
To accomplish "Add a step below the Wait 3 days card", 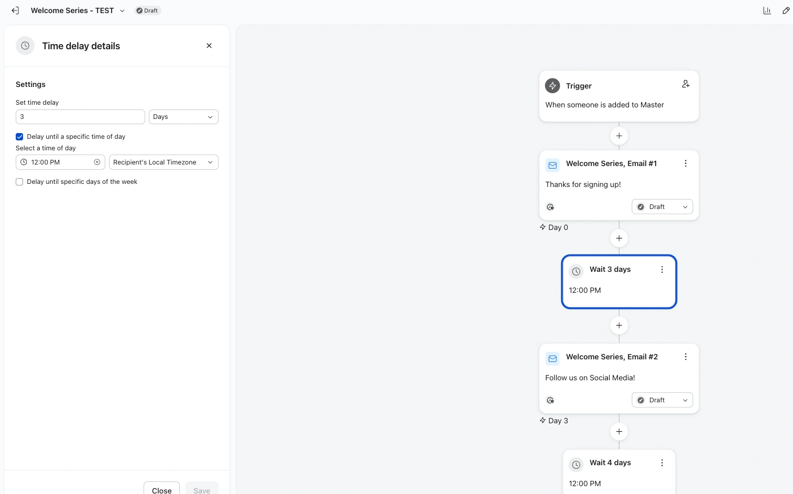I will pyautogui.click(x=619, y=325).
